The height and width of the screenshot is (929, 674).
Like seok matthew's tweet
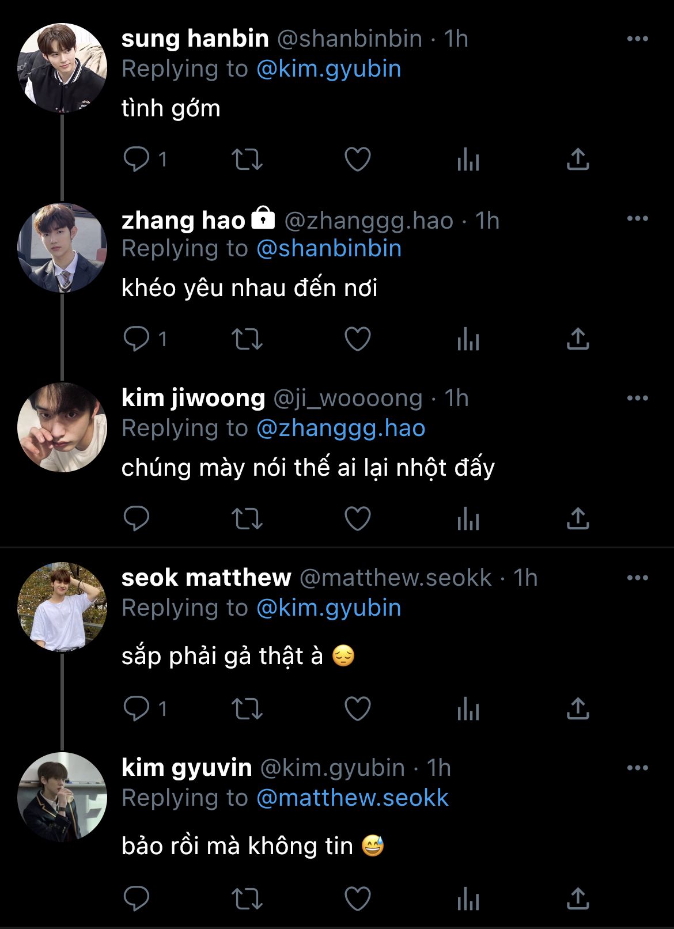click(357, 708)
